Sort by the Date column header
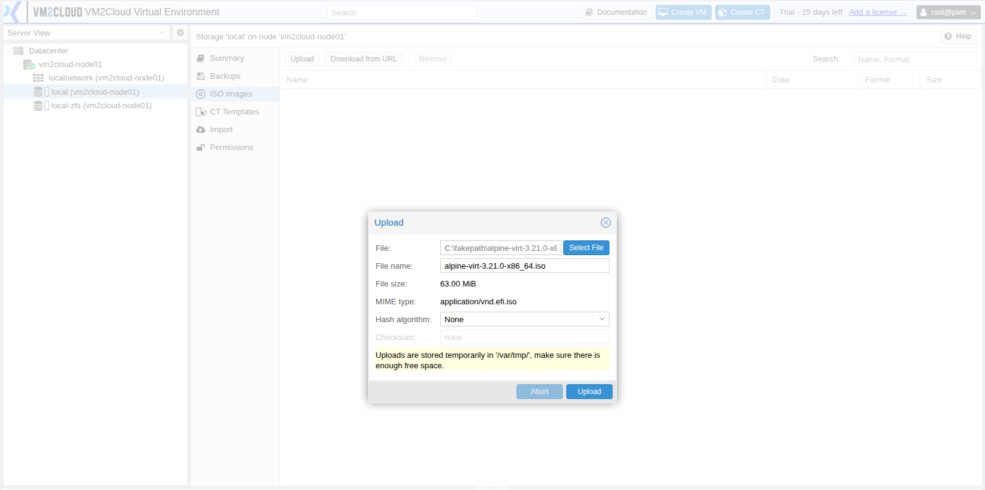Viewport: 985px width, 490px height. click(x=812, y=80)
